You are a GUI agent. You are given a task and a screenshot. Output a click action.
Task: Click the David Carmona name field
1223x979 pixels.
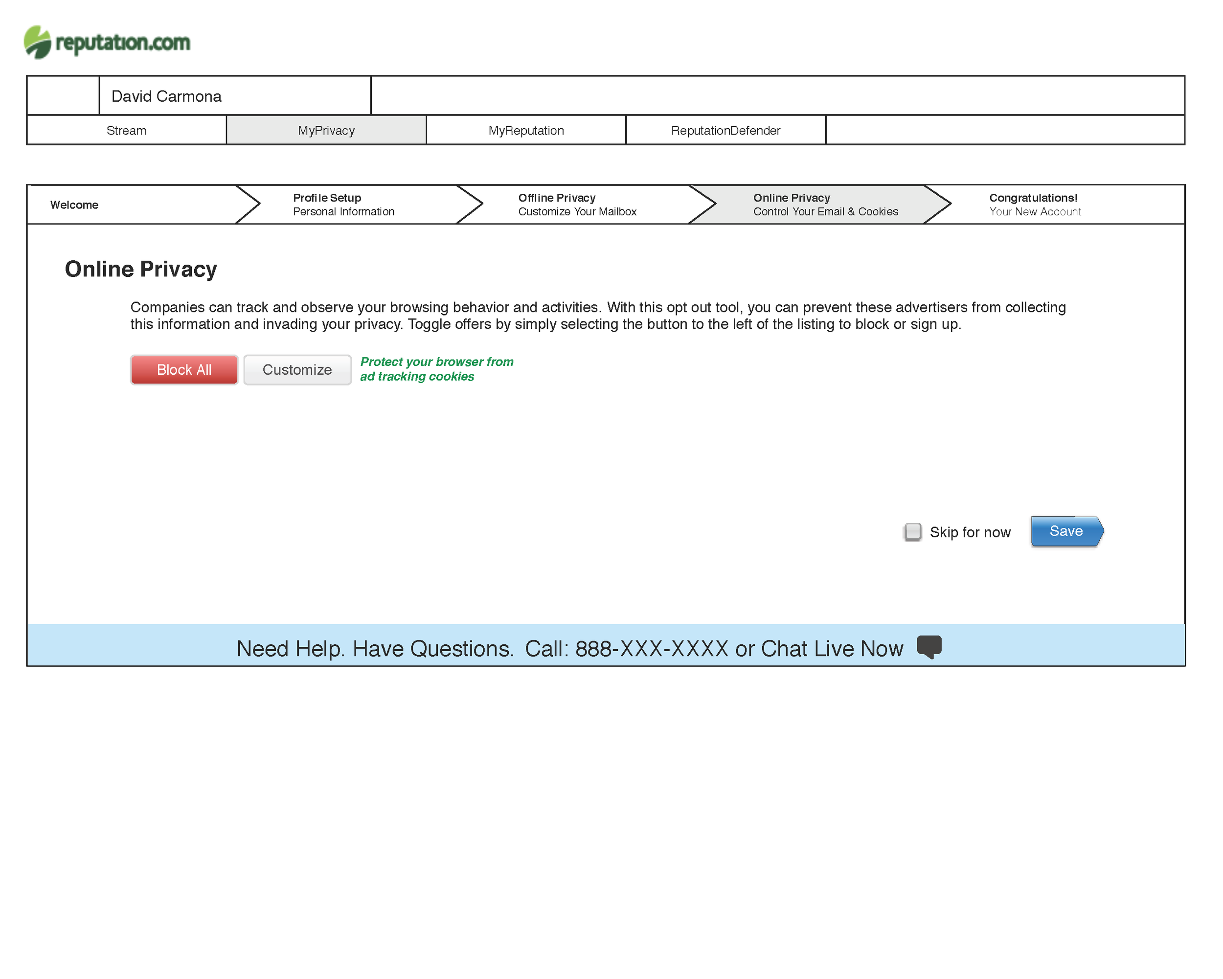[x=235, y=96]
